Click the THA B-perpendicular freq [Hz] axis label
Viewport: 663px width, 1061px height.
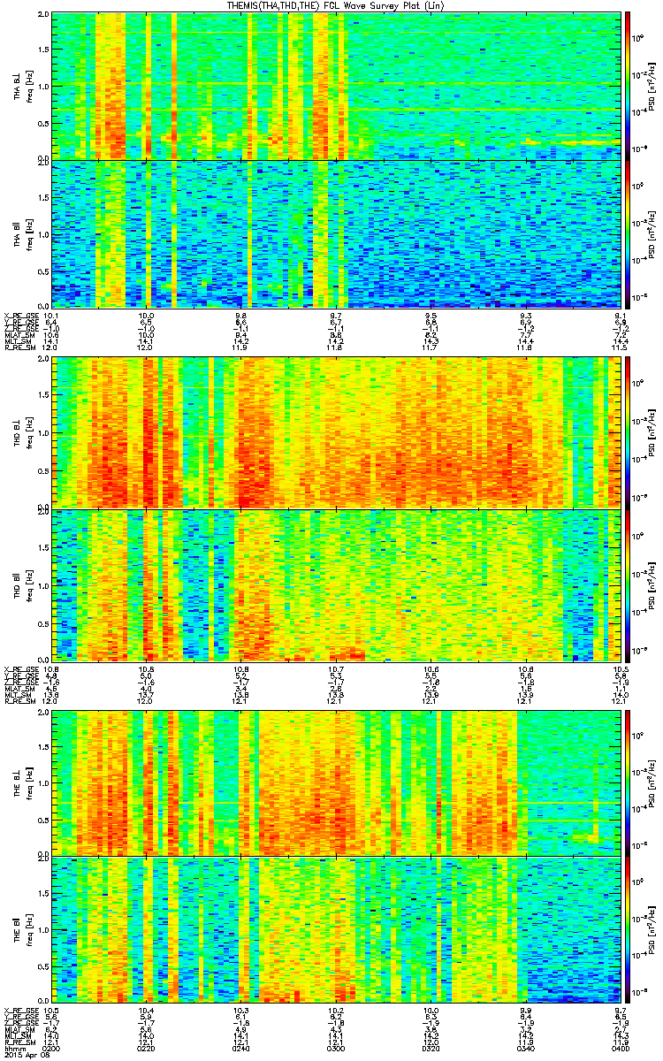28,86
